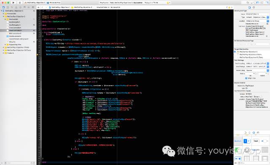Open the Project navigator tab in the sidebar
Screen dimensions: 270x165
(3, 7)
